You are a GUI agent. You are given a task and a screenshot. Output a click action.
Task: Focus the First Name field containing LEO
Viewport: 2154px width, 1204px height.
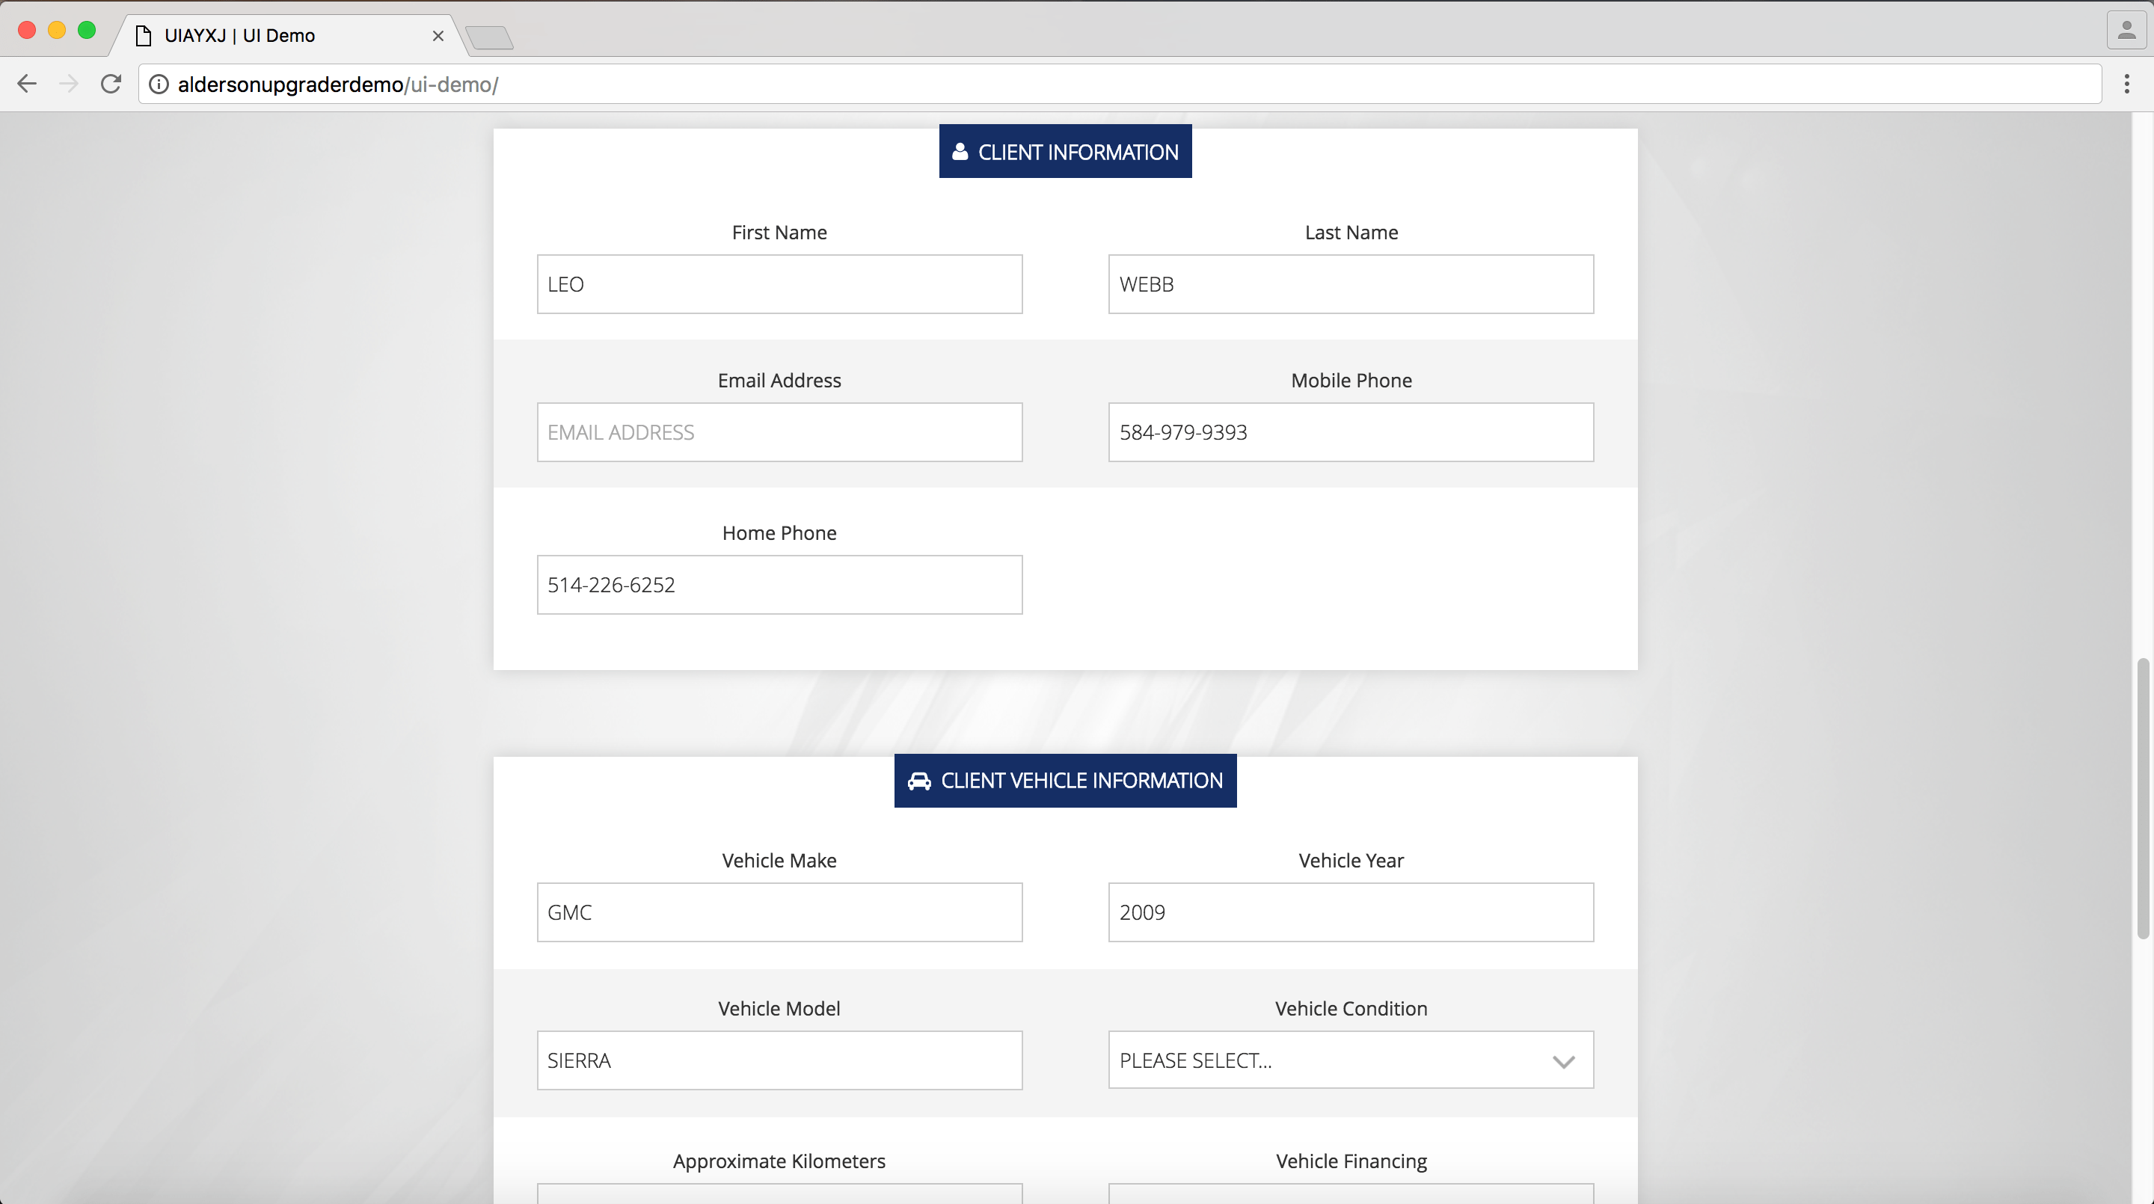coord(779,284)
